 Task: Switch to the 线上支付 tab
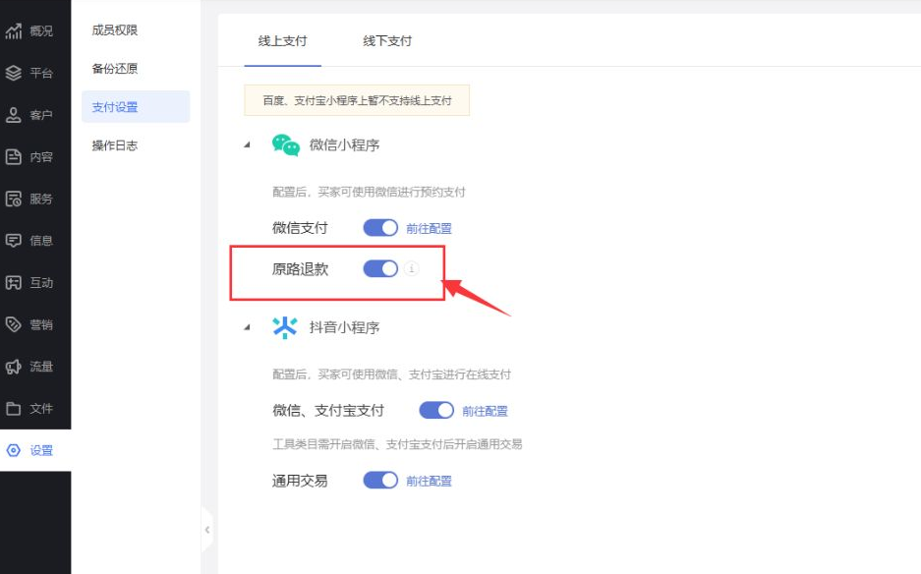tap(282, 41)
